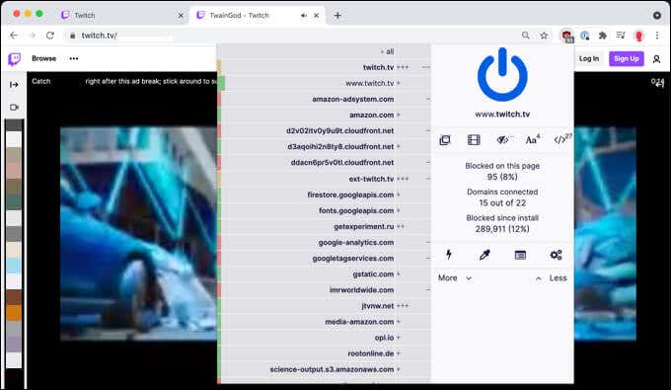Open uBlock dashboard gears icon
This screenshot has height=390, width=671.
[x=556, y=255]
